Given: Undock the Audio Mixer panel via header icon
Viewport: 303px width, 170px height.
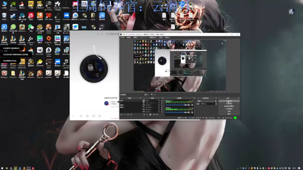Looking at the screenshot, I should point(194,98).
